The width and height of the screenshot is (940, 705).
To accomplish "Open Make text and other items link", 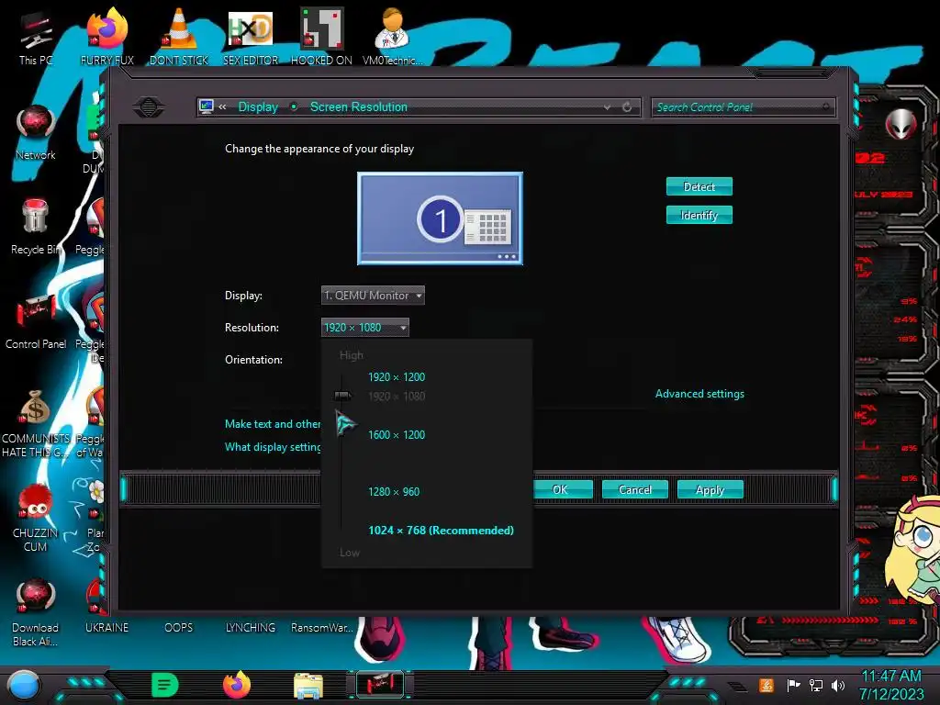I will (x=273, y=424).
